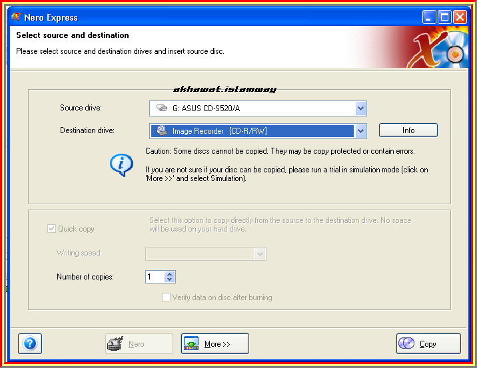Screen dimensions: 477x368
Task: Click the blue info speech bubble icon
Action: point(121,165)
